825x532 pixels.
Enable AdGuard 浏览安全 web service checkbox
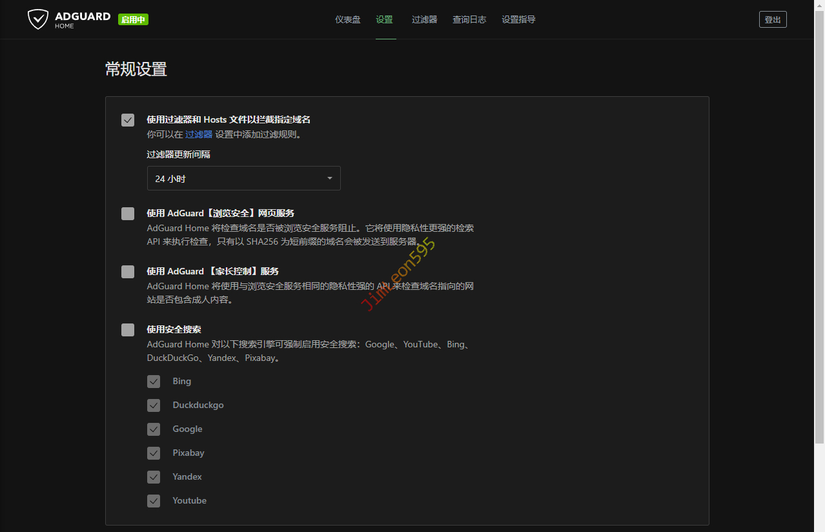(128, 214)
